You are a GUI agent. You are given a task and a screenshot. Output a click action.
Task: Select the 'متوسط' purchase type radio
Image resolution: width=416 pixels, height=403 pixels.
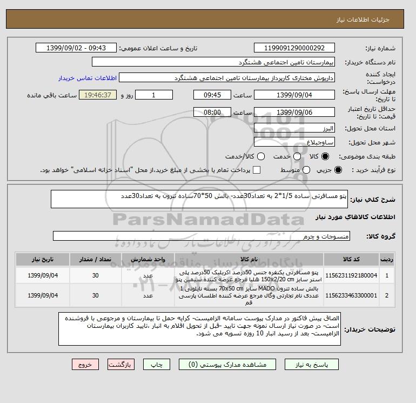click(306, 170)
